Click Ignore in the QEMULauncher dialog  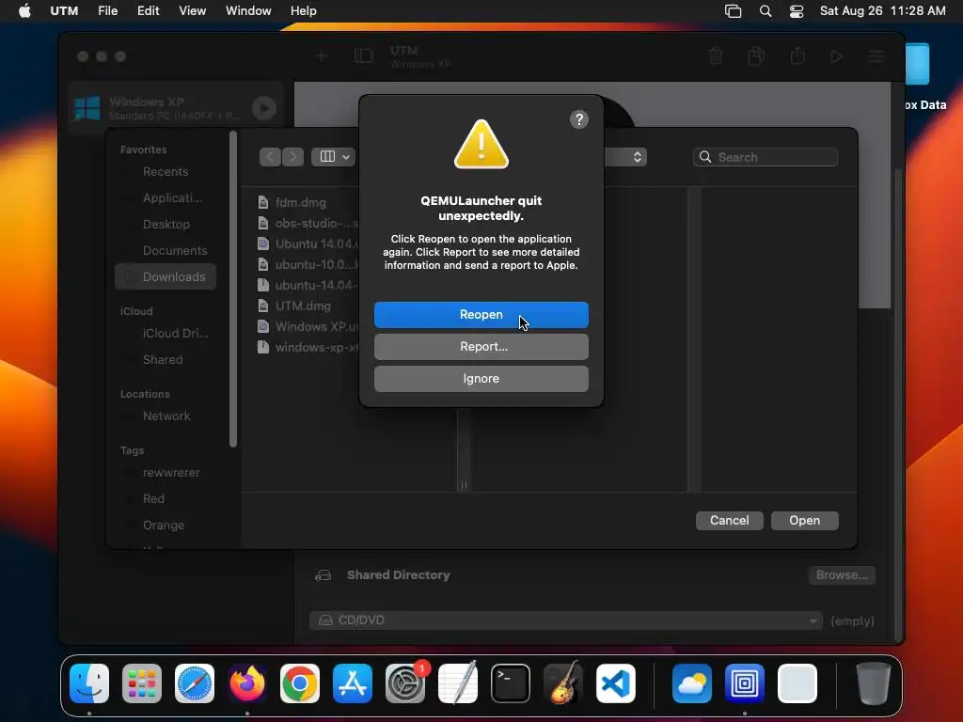481,378
